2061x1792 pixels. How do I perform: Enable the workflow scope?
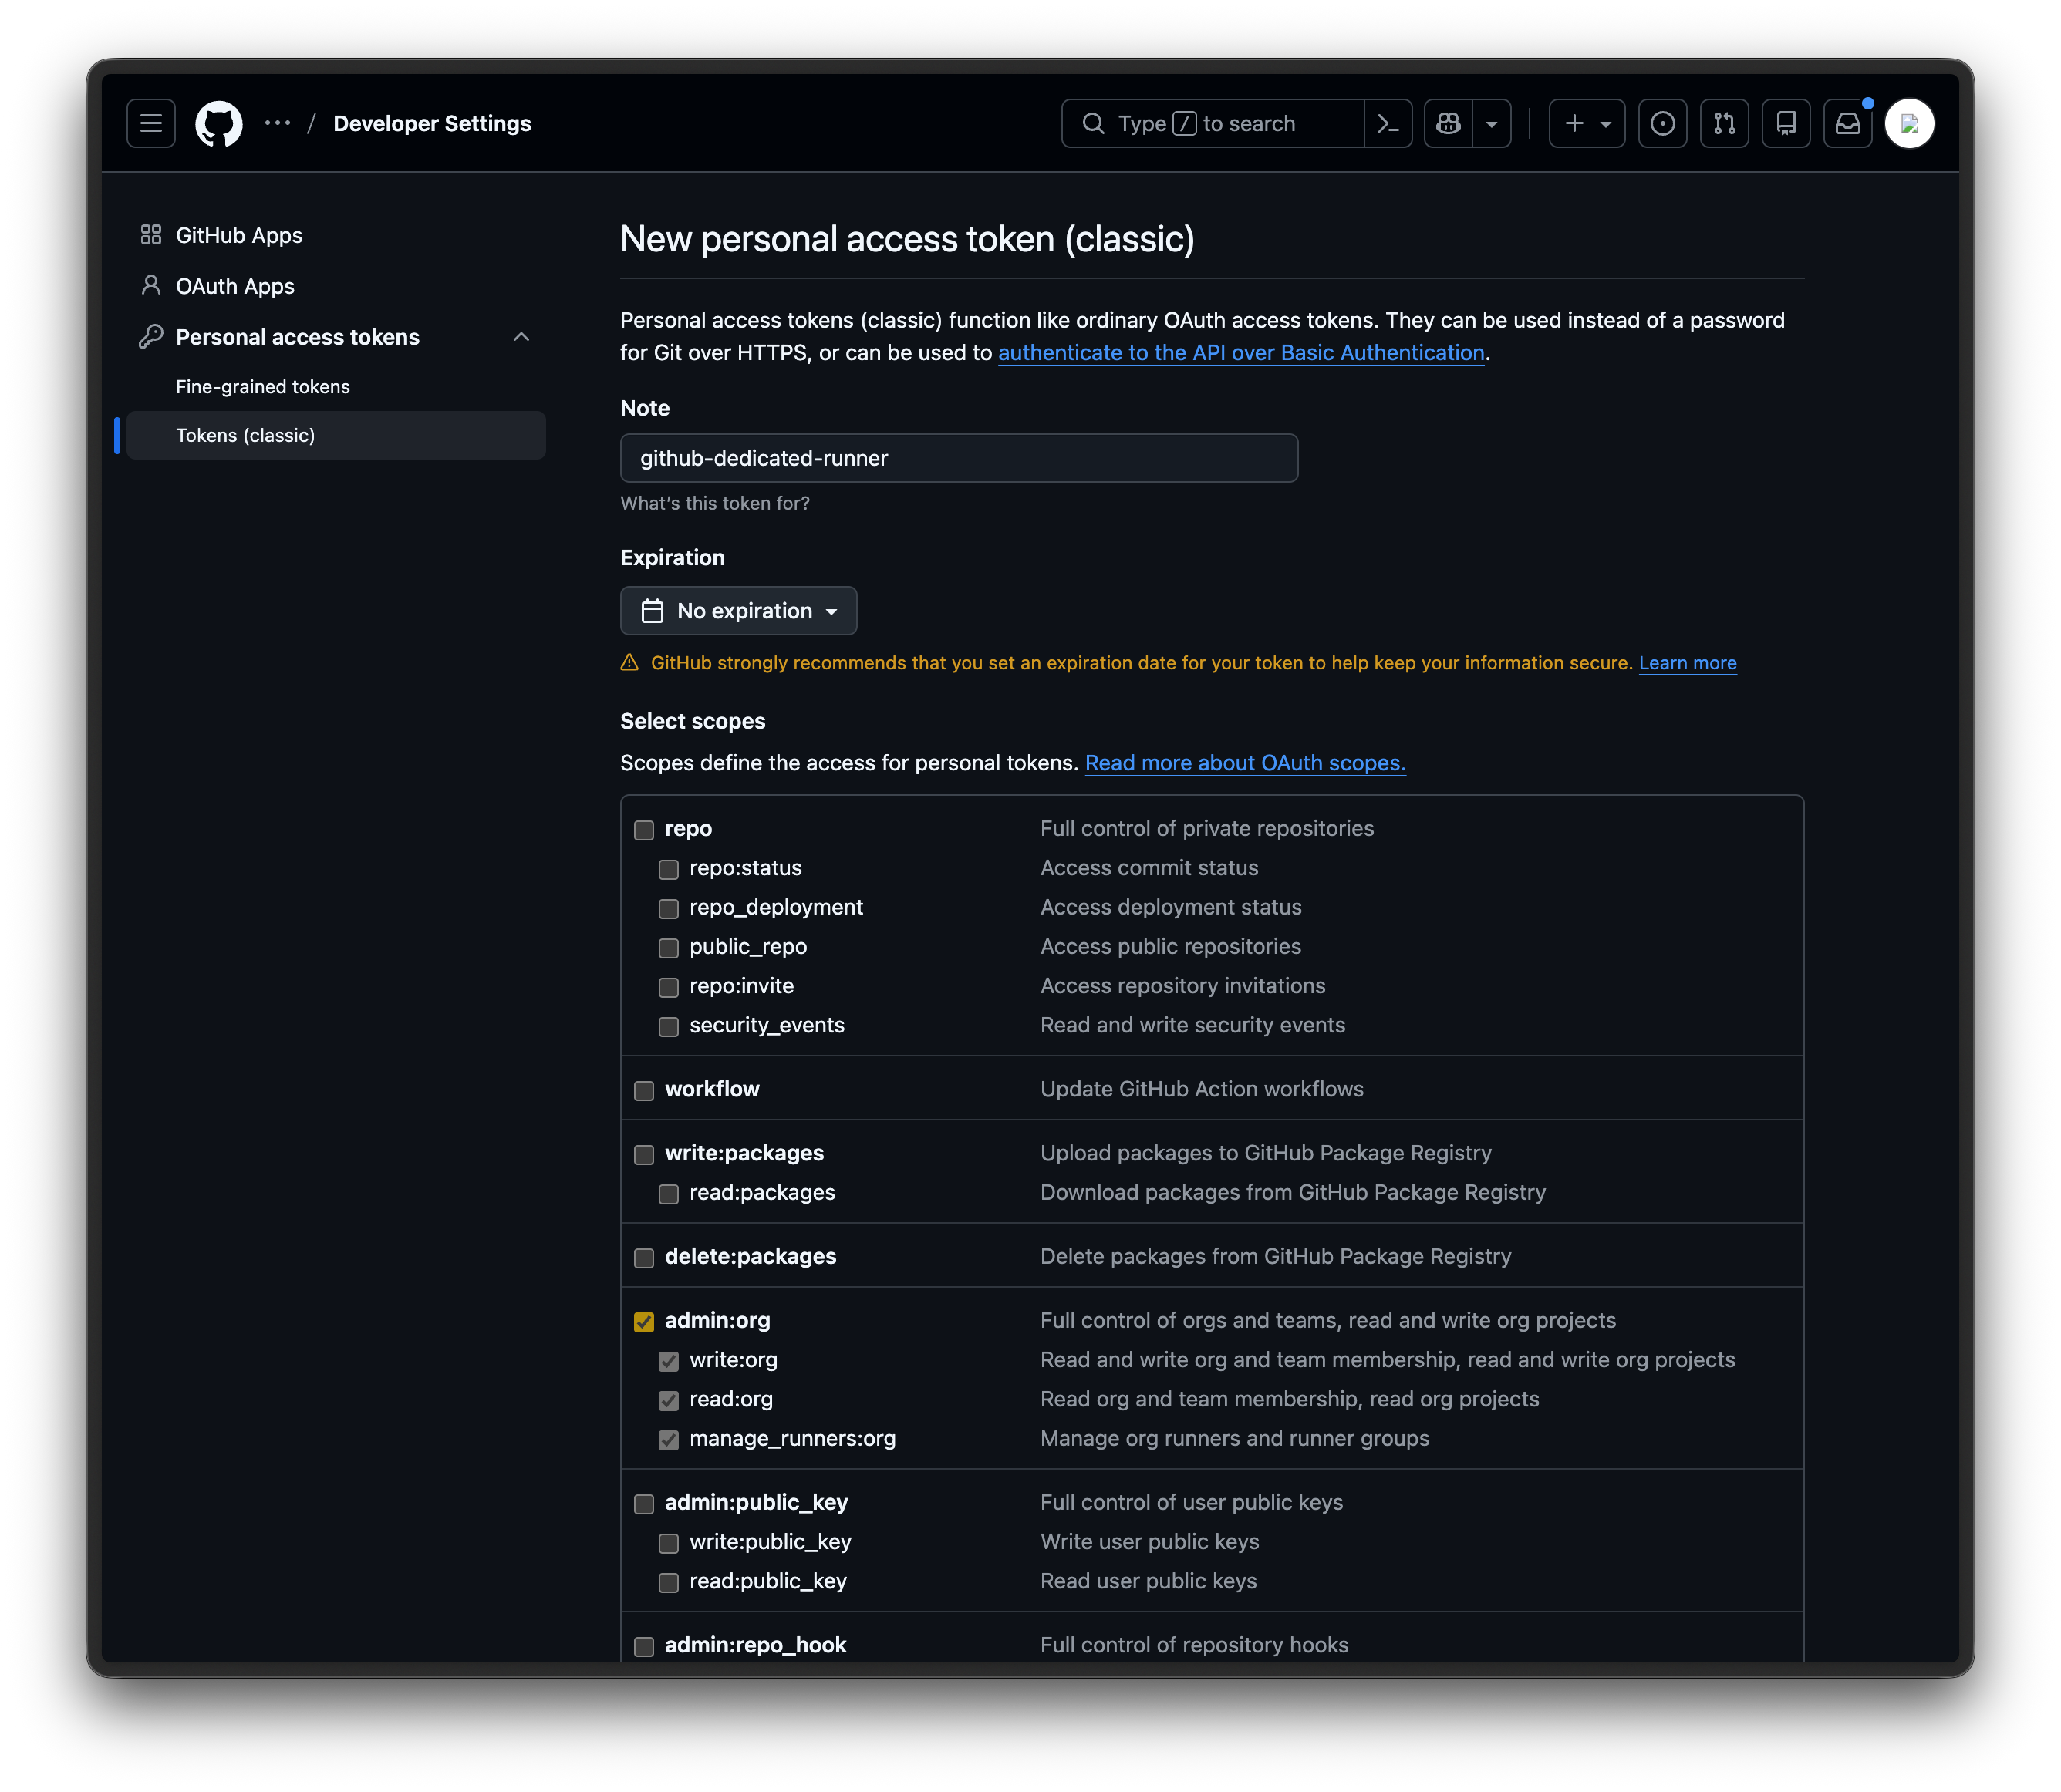644,1091
